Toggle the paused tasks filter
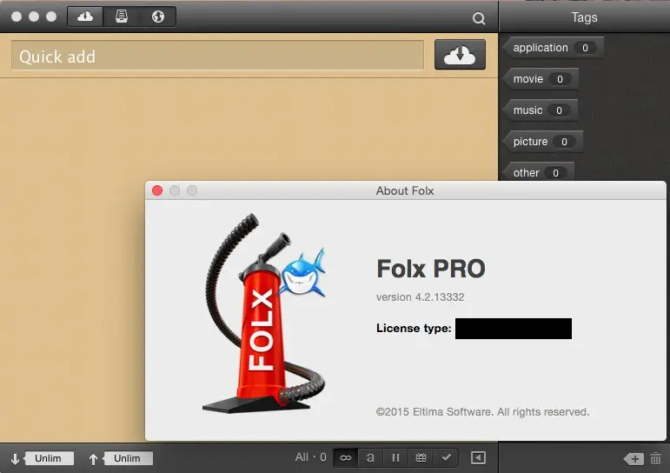670x473 pixels. coord(395,458)
